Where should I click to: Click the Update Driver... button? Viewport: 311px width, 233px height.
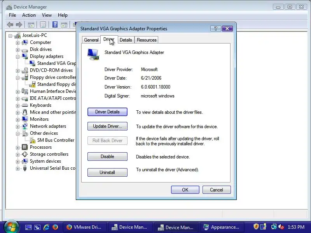[x=107, y=126]
